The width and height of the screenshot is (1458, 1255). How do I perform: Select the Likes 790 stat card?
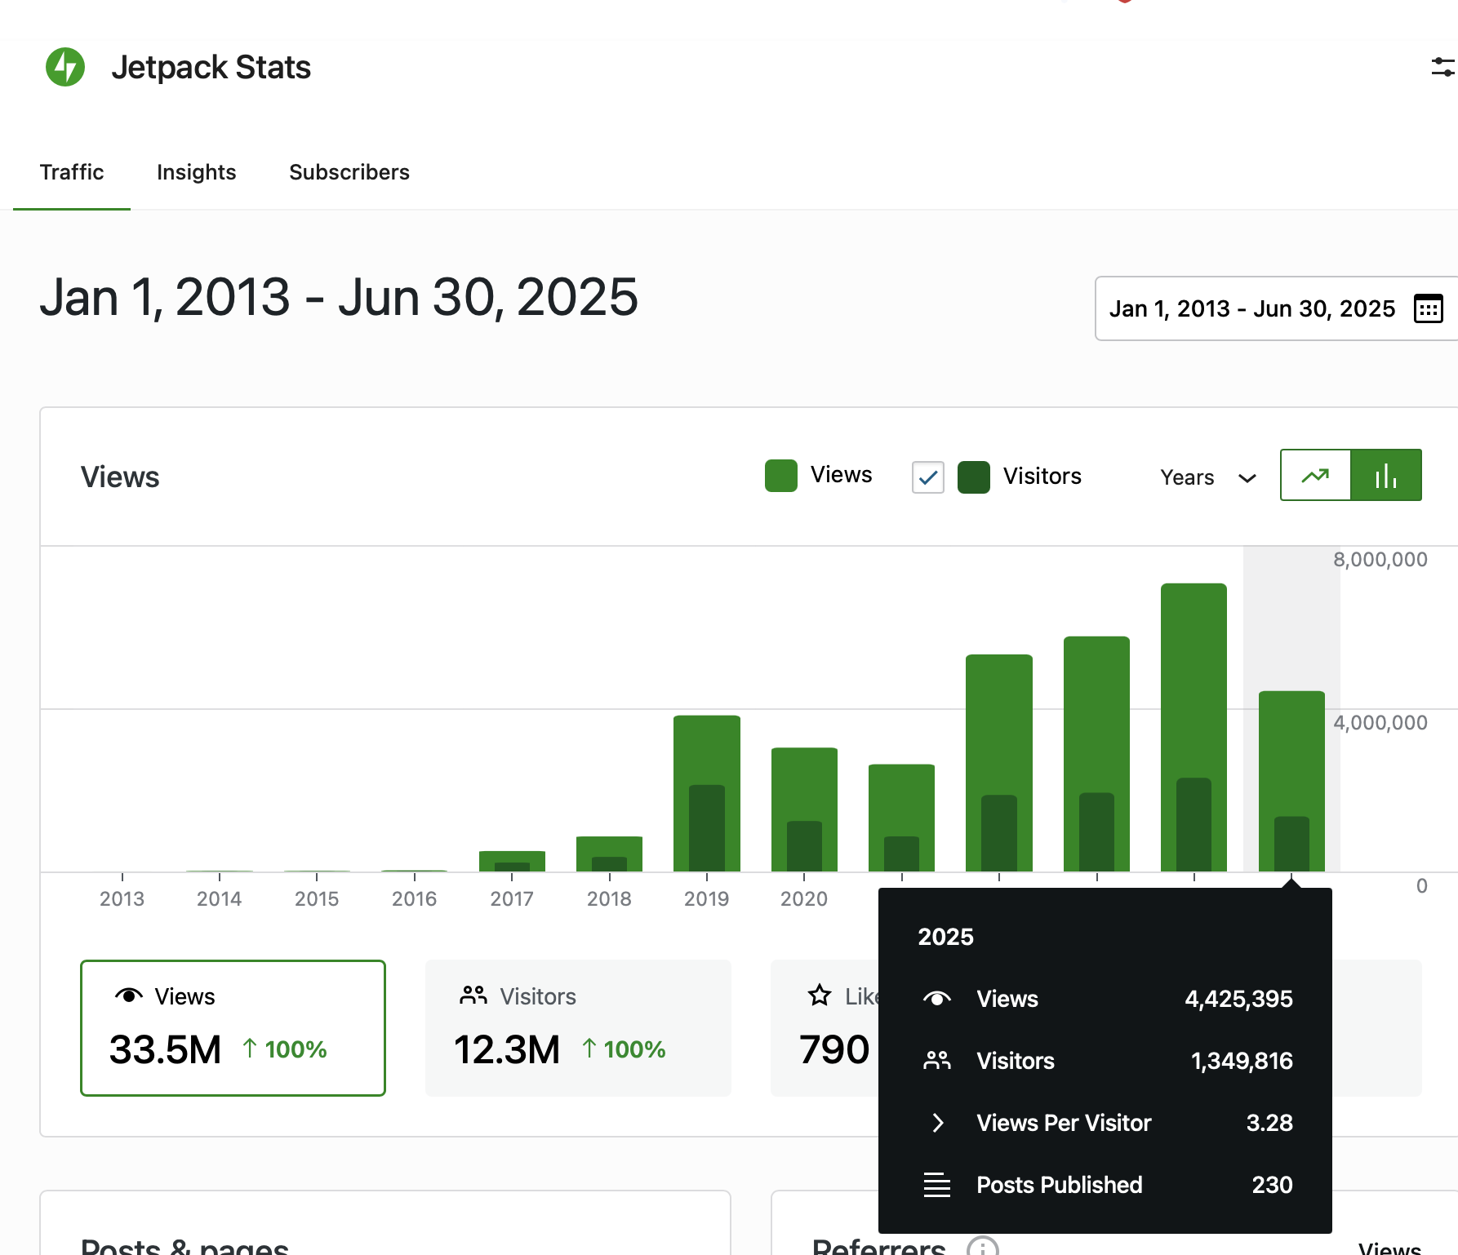(825, 1028)
